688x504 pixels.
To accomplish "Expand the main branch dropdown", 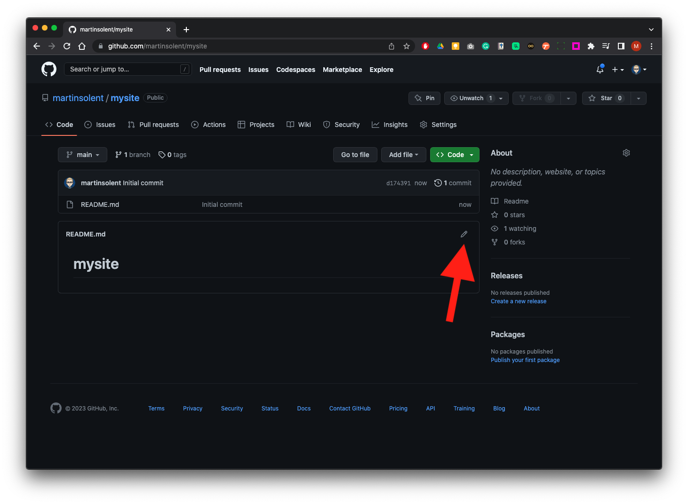I will point(83,155).
